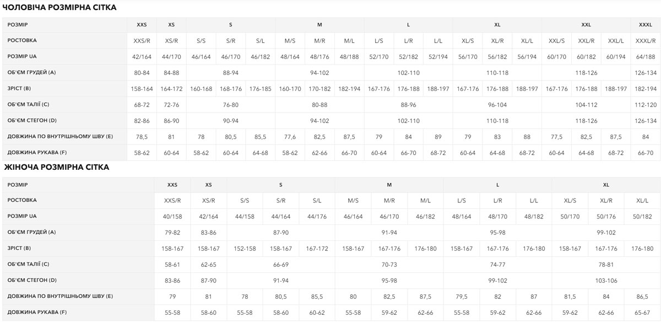
Task: Click the 58-61 waist measurement cell
Action: [x=172, y=265]
